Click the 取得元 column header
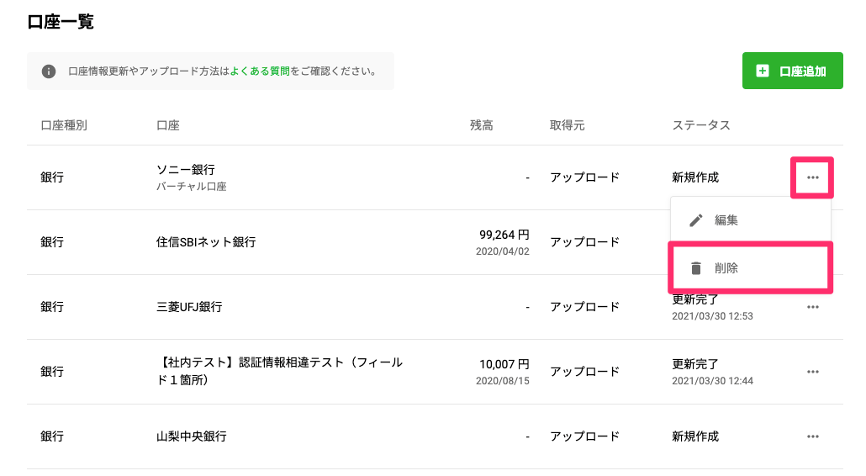Viewport: 866px width, 476px height. tap(567, 125)
